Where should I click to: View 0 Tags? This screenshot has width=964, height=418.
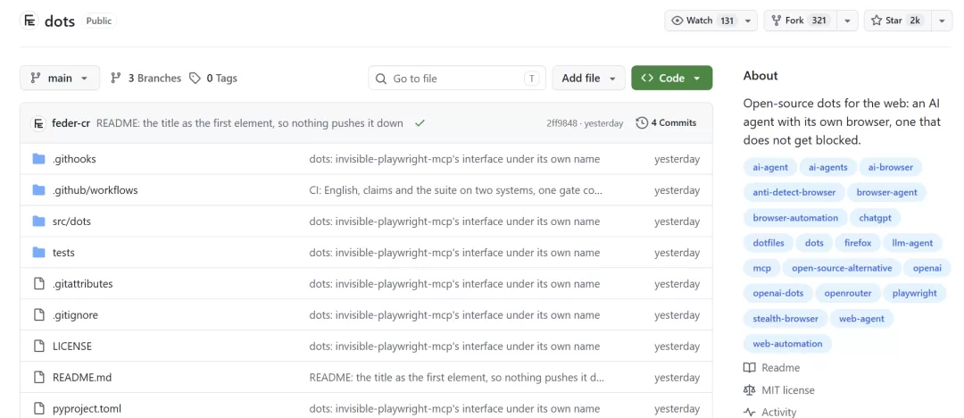click(x=212, y=79)
